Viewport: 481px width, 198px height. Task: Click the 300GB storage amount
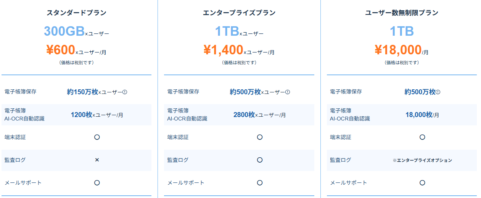tap(64, 31)
